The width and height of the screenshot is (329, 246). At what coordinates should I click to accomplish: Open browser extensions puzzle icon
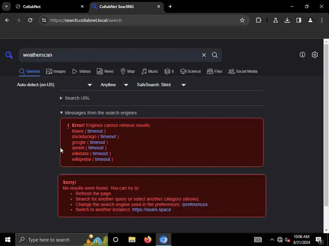(259, 20)
